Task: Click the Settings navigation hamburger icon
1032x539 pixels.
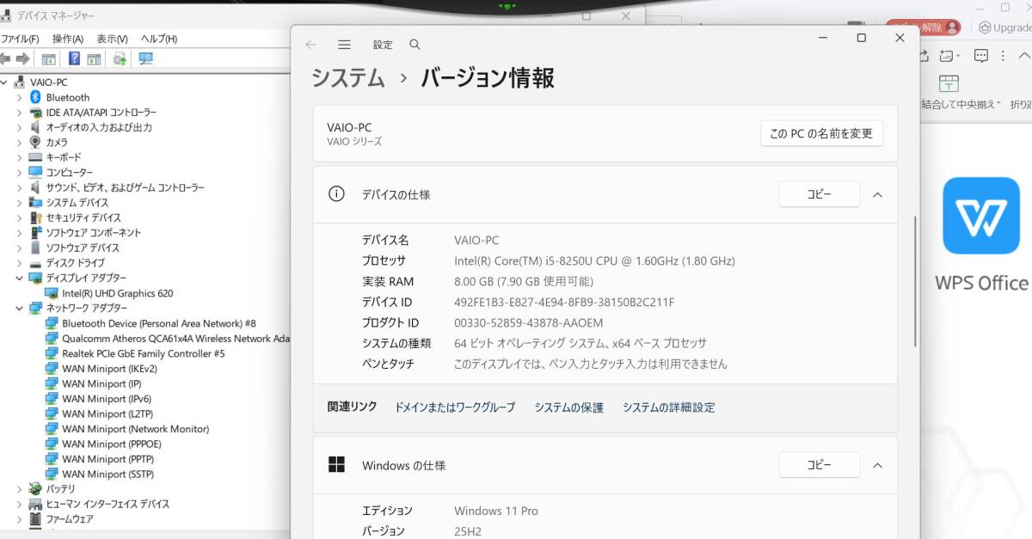Action: pyautogui.click(x=344, y=44)
